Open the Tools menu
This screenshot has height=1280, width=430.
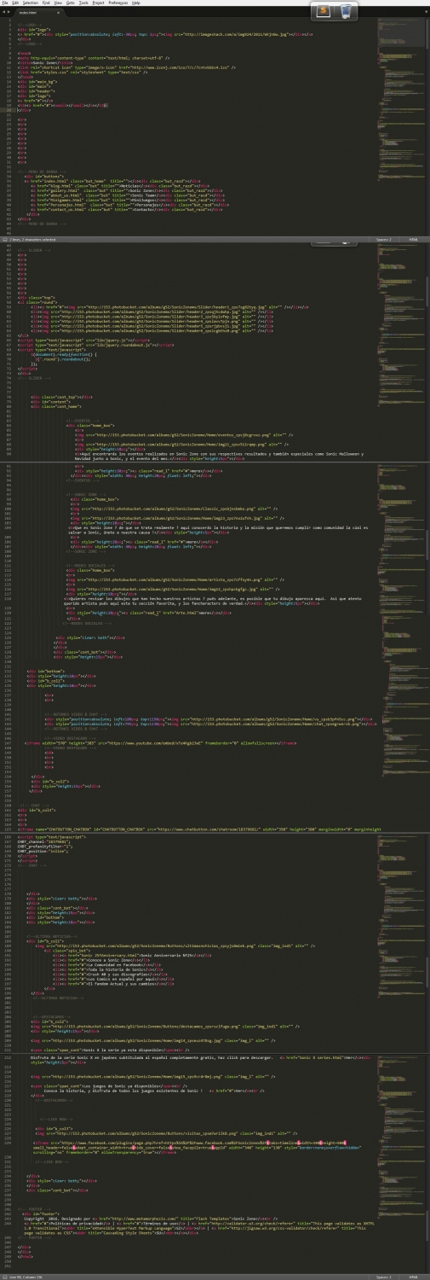tap(85, 3)
